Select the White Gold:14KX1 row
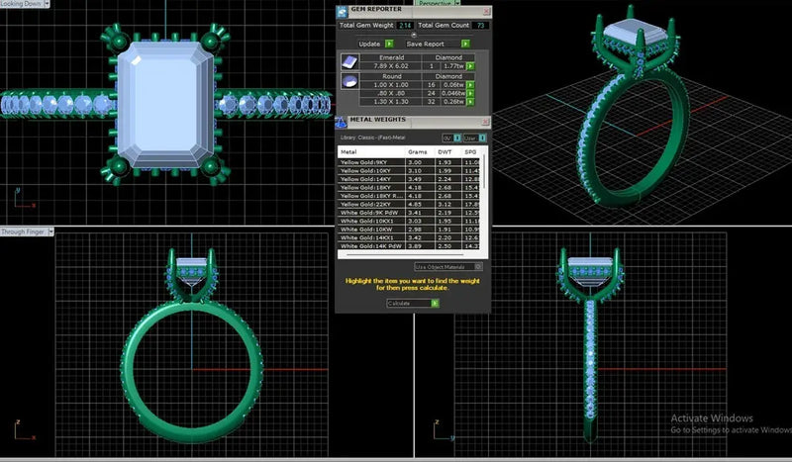This screenshot has width=792, height=462. (409, 237)
